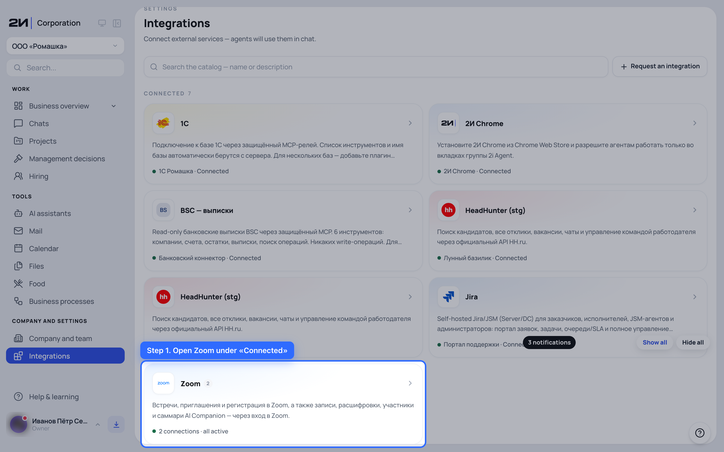Open the Zoom card chevron arrow
This screenshot has height=452, width=724.
click(x=410, y=383)
